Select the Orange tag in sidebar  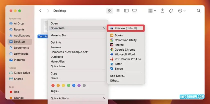tap(17, 98)
